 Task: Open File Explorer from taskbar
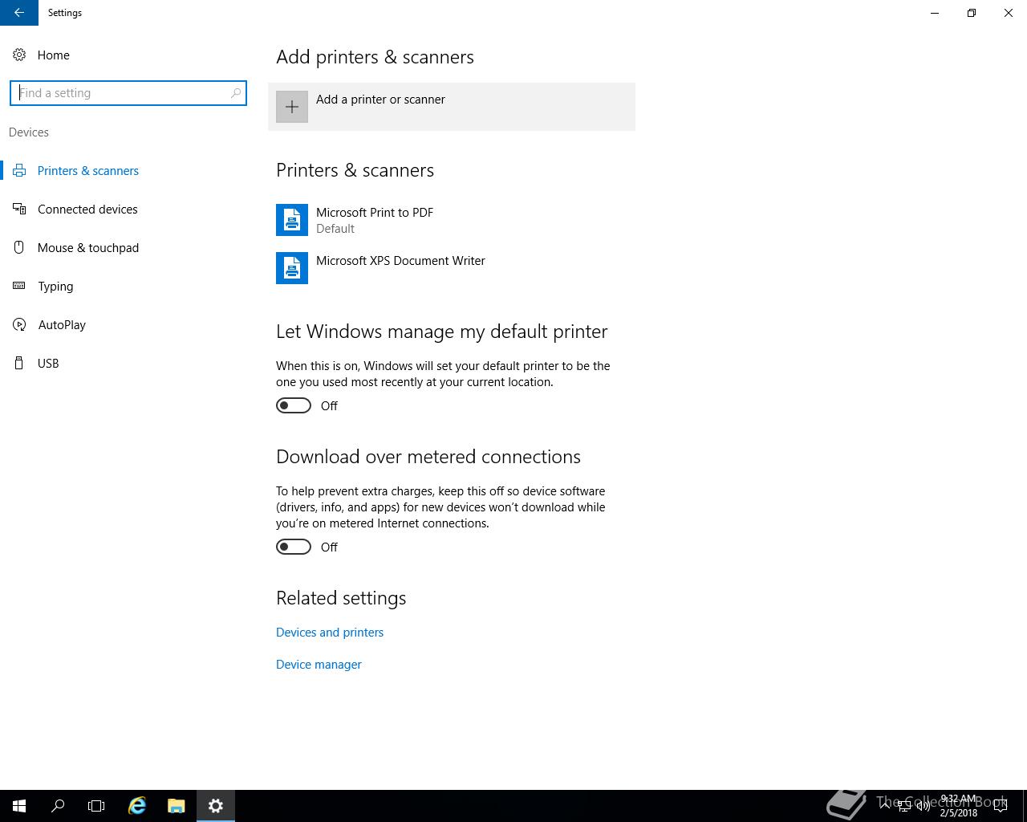tap(177, 806)
